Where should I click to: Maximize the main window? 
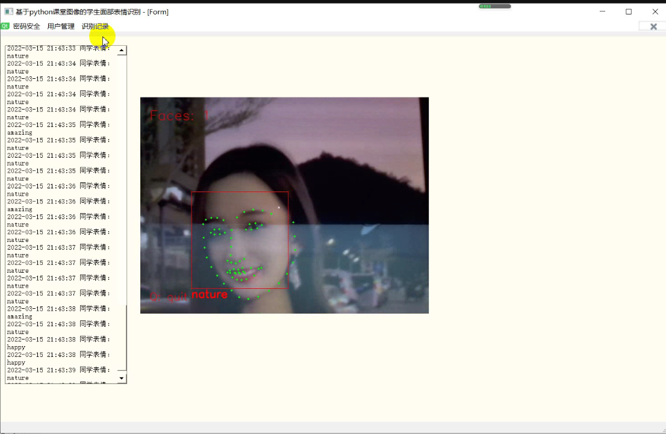pyautogui.click(x=629, y=11)
